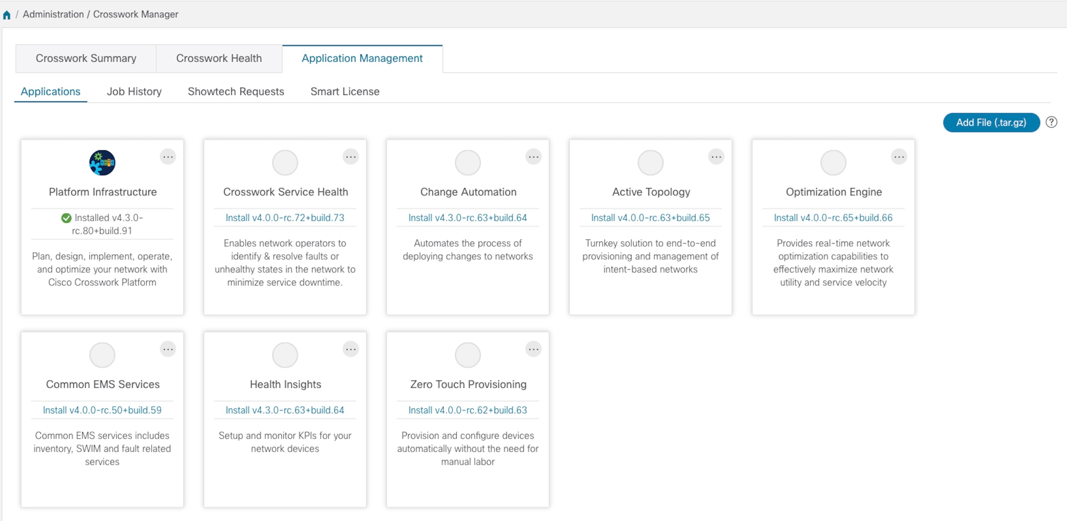Click the Active Topology card title
Screen dimensions: 1067x521
[x=651, y=192]
